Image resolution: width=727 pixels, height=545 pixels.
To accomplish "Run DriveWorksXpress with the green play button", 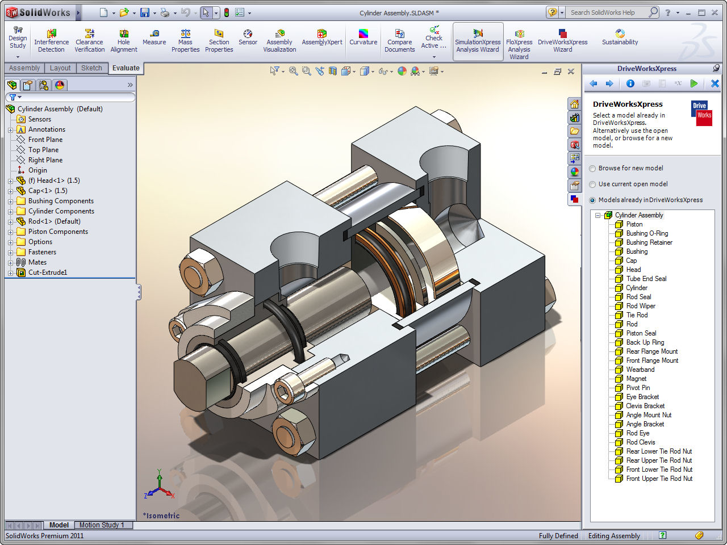I will 694,83.
